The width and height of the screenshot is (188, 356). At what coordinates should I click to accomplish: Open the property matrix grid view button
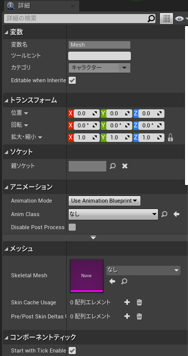[166, 19]
